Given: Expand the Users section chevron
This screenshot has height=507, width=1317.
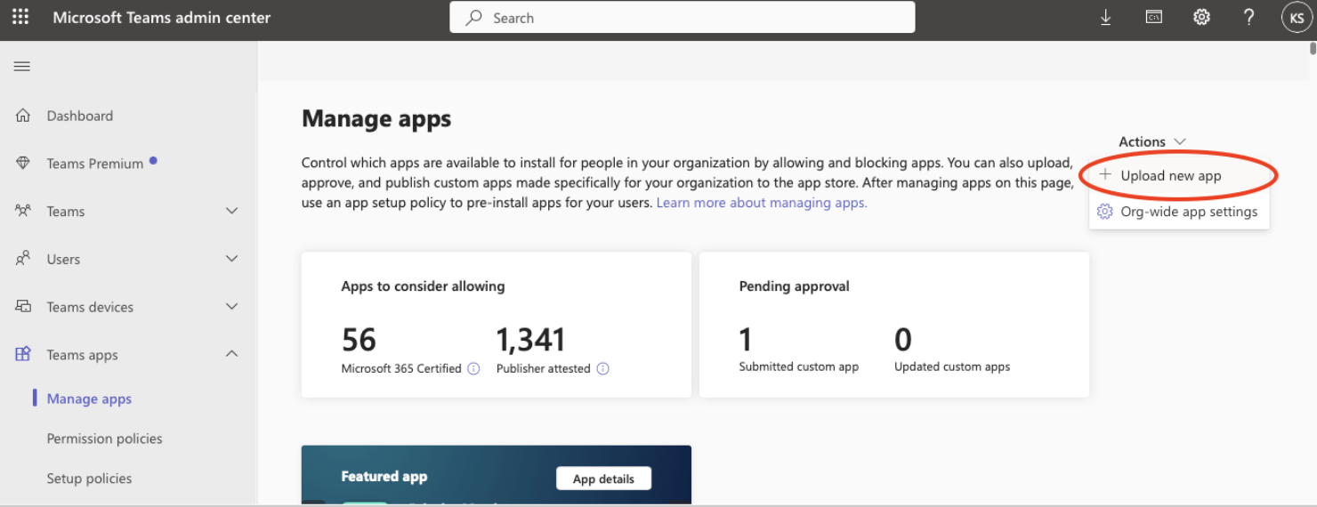Looking at the screenshot, I should click(x=232, y=259).
